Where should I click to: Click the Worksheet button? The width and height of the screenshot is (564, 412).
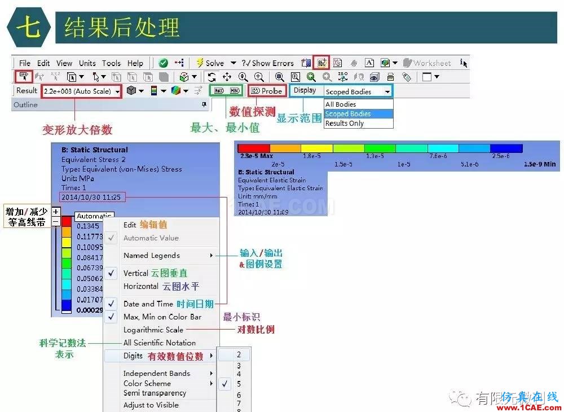[427, 63]
